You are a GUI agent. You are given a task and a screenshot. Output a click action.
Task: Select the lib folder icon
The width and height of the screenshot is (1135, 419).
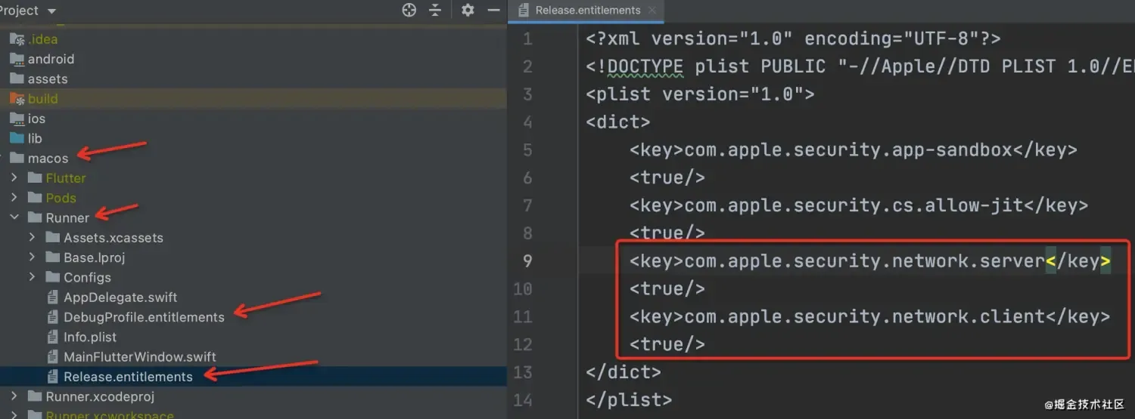17,138
